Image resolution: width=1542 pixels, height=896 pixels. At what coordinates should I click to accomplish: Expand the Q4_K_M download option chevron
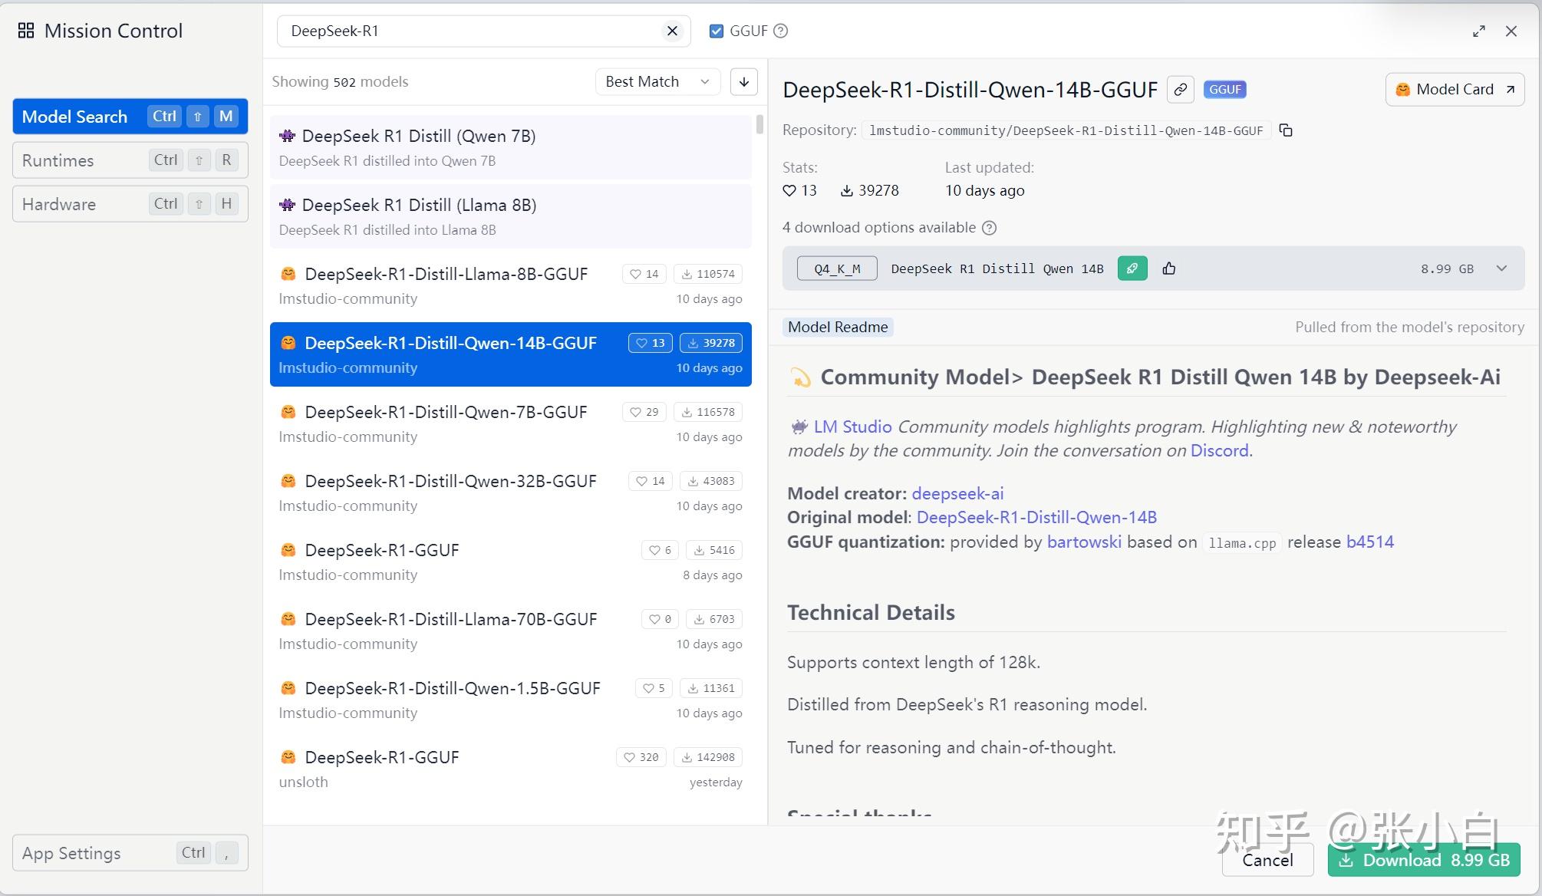coord(1501,268)
